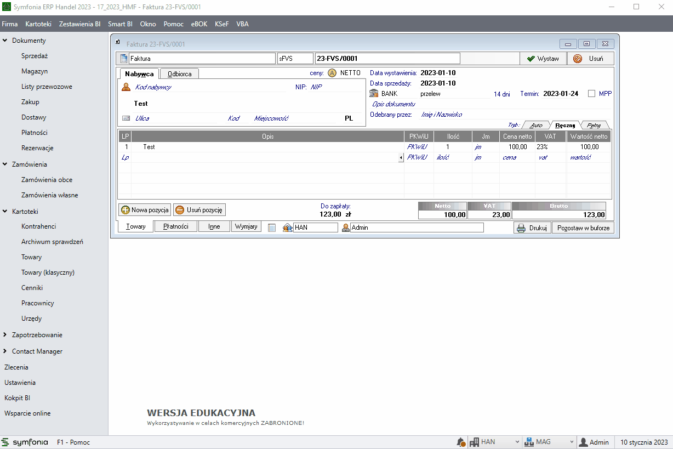Image resolution: width=673 pixels, height=449 pixels.
Task: Click the Drukuj button
Action: (x=532, y=228)
